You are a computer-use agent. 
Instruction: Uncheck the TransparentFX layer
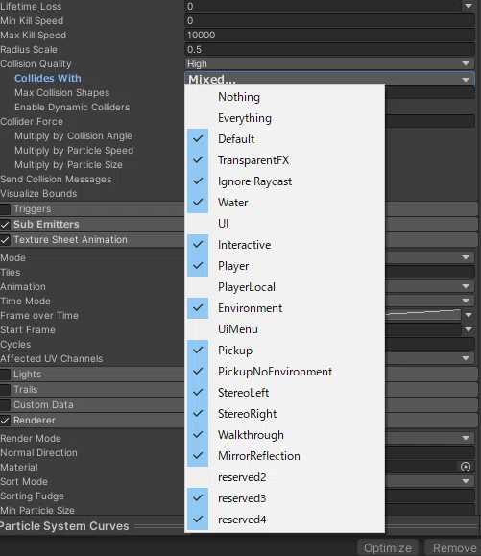pos(284,160)
